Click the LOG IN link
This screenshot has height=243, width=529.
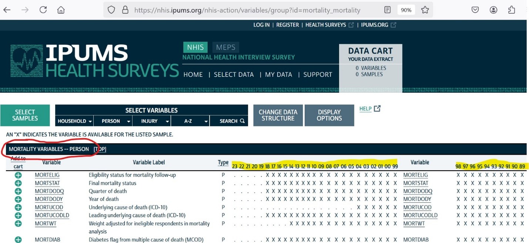click(262, 25)
